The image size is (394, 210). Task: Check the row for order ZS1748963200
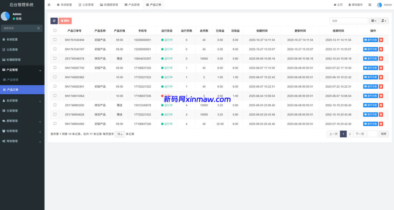pyautogui.click(x=55, y=105)
